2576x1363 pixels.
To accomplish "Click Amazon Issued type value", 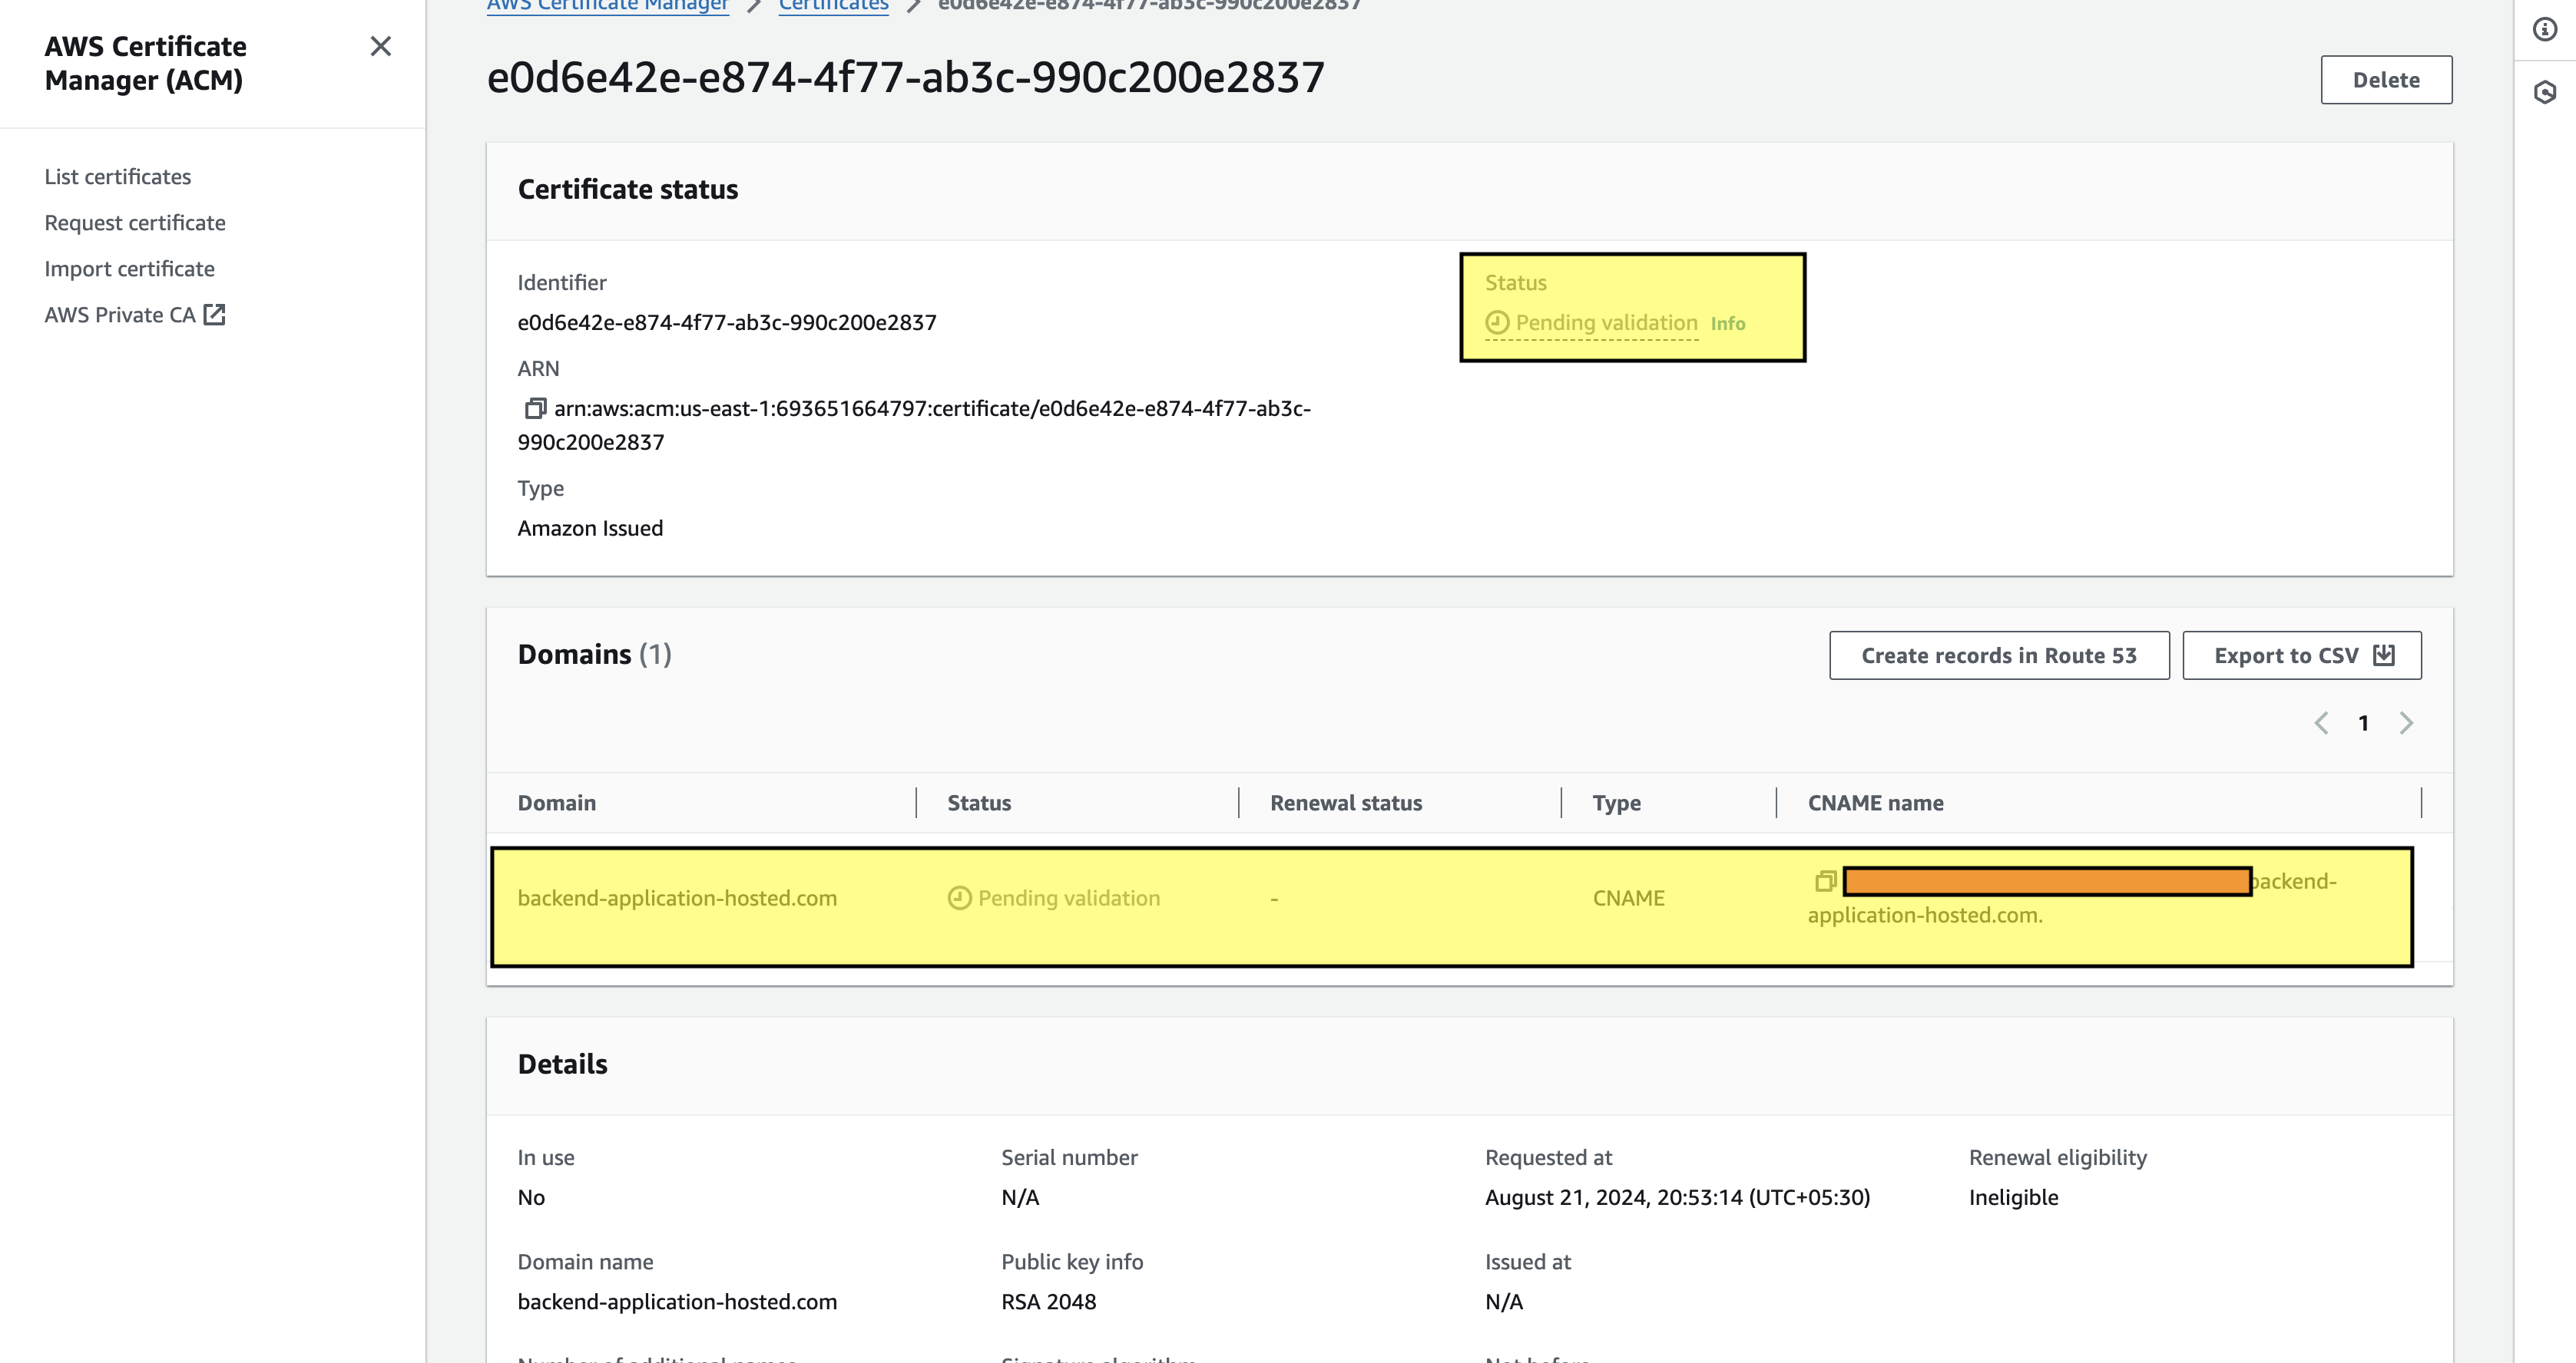I will pos(590,527).
